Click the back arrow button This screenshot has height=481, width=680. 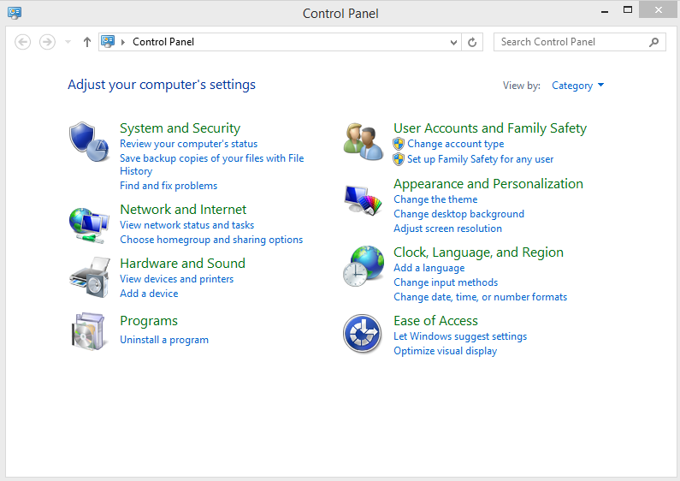tap(22, 42)
